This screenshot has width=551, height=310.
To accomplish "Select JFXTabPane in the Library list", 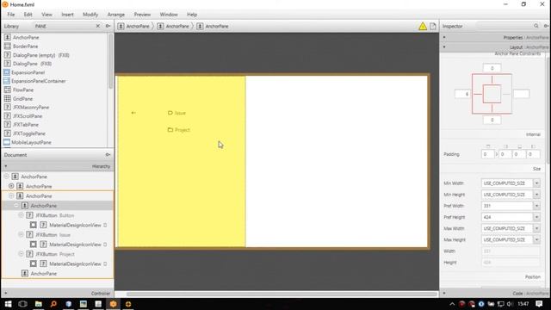I will 26,125.
